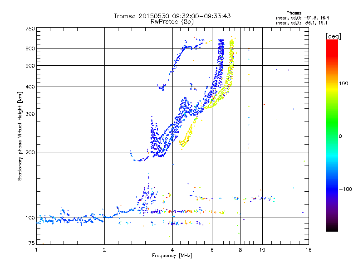This screenshot has height=272, width=363.
Task: Click the x-axis tick label "4"
Action: [x=172, y=250]
